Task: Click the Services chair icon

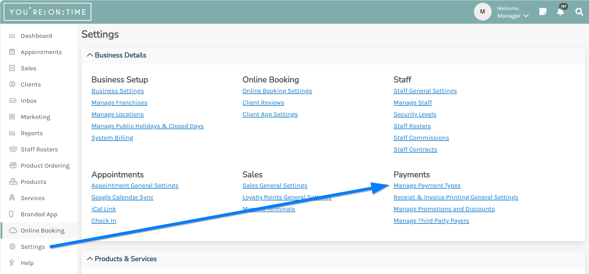Action: 12,198
